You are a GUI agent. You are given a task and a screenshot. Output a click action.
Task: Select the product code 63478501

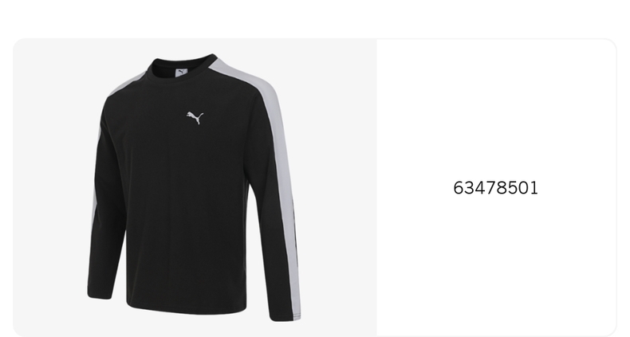tap(495, 188)
